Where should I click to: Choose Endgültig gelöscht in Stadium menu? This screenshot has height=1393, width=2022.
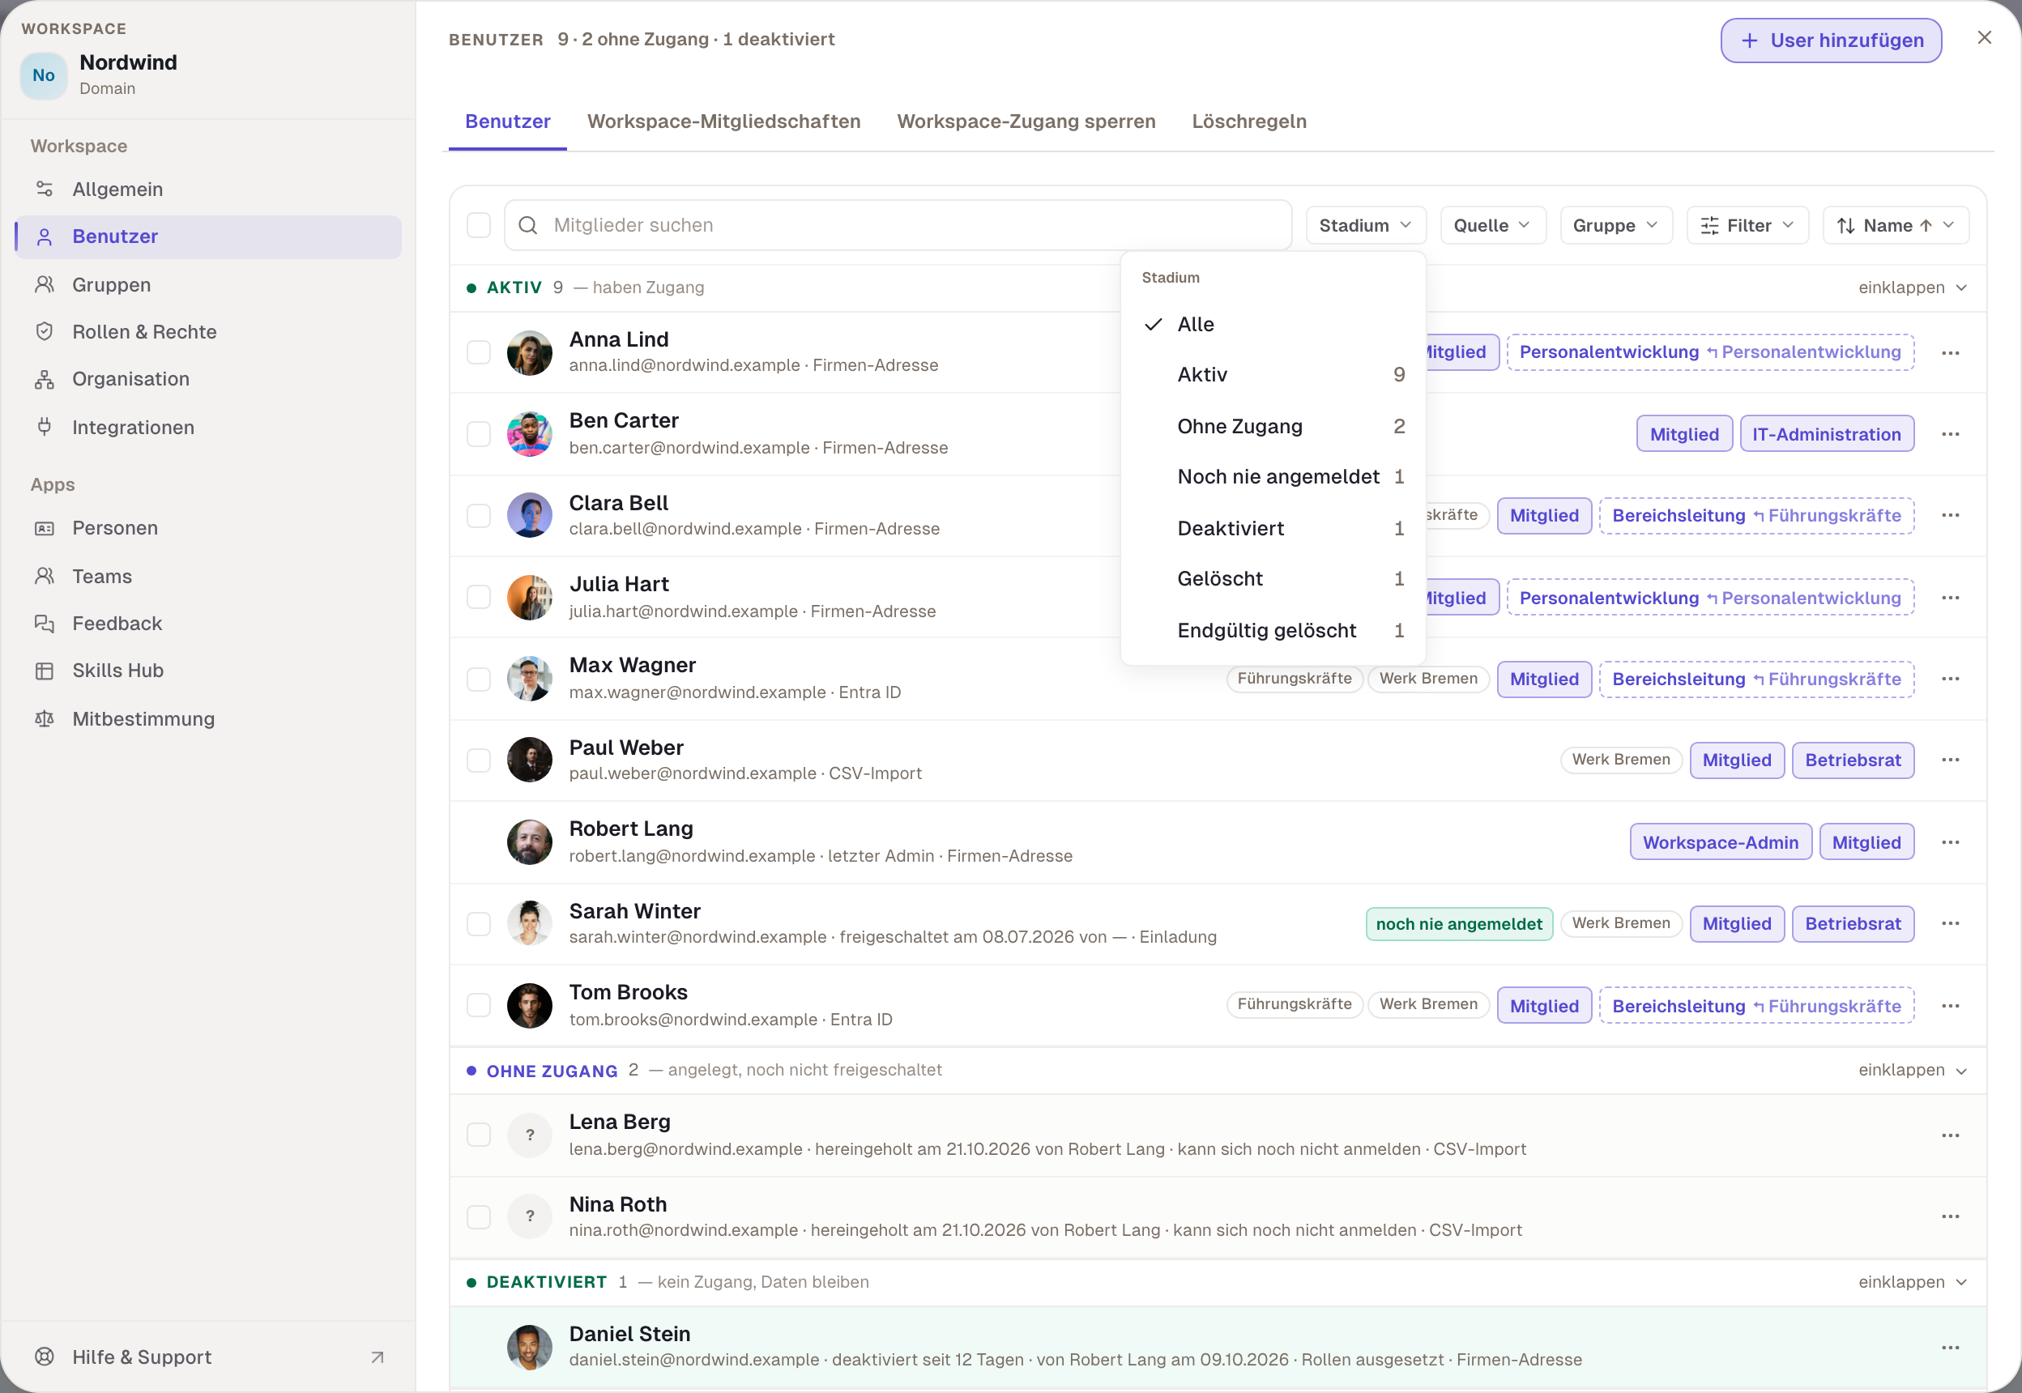coord(1273,630)
